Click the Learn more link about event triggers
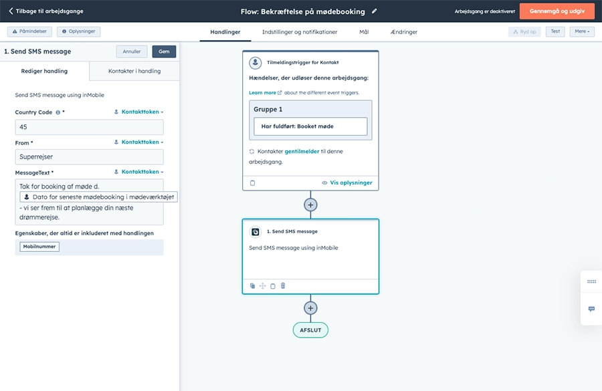 click(x=263, y=91)
